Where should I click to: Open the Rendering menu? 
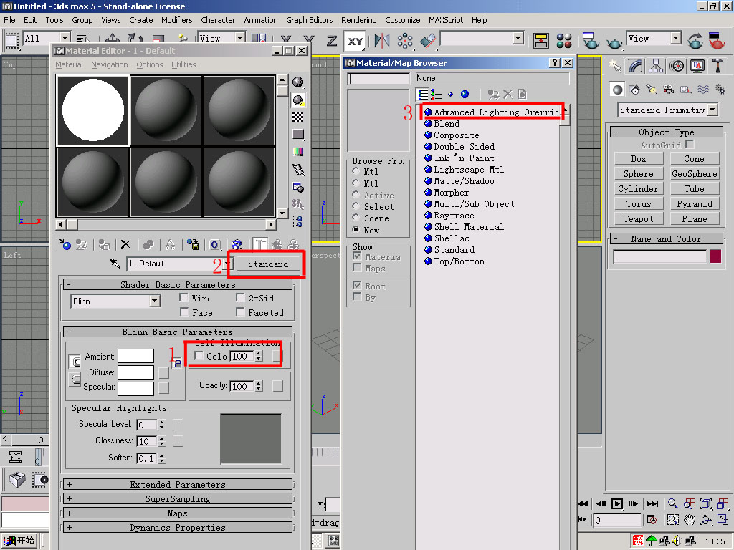tap(358, 20)
